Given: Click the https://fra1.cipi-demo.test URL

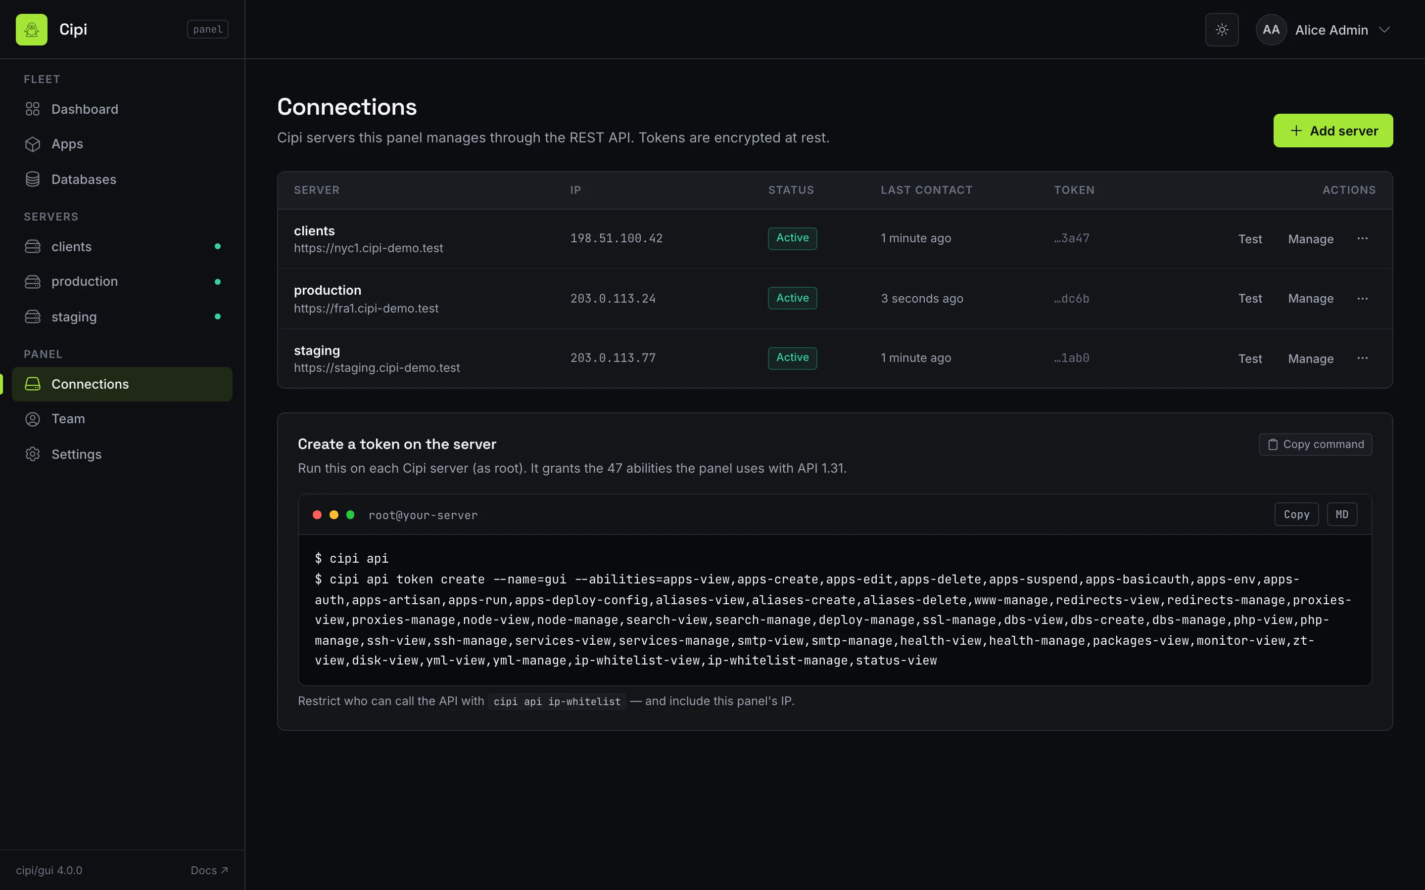Looking at the screenshot, I should click(x=366, y=309).
